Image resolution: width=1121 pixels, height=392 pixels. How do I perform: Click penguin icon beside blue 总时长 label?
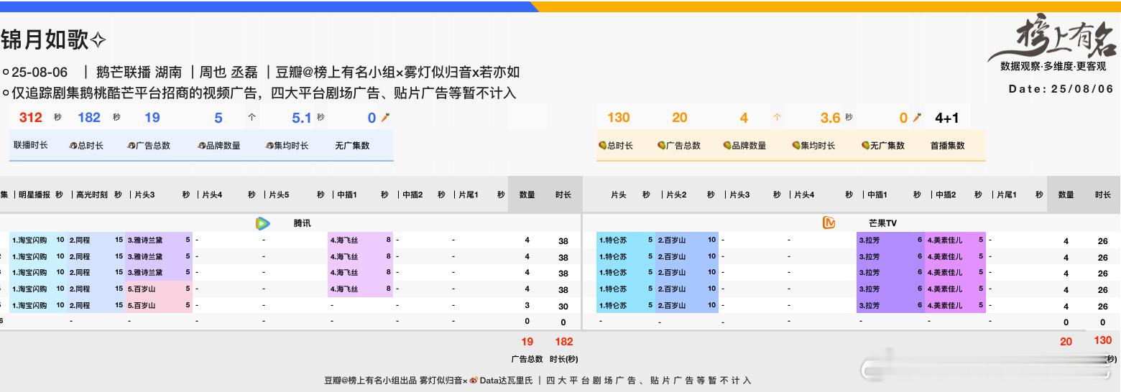tap(73, 146)
